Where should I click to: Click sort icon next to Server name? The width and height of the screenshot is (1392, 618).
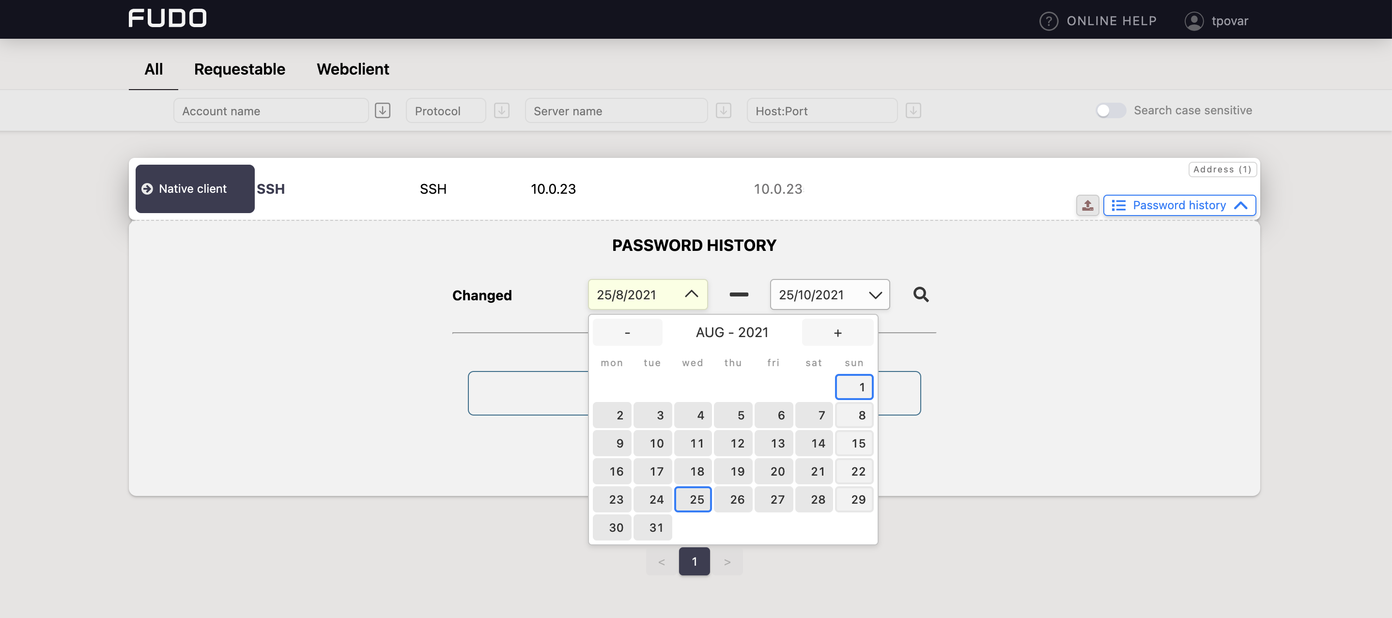click(x=724, y=111)
